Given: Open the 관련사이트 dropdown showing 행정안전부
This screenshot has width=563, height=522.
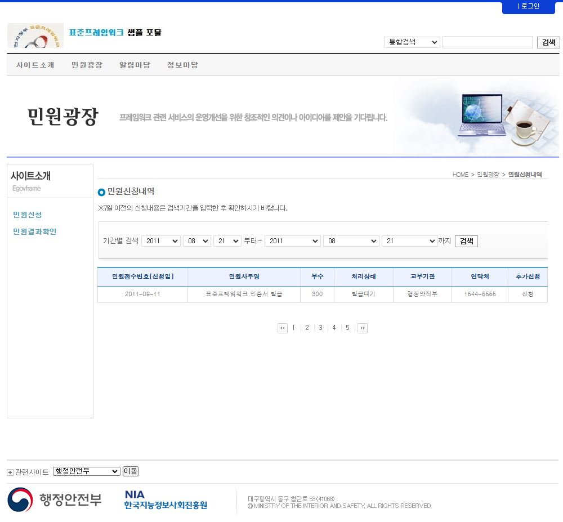Looking at the screenshot, I should (87, 471).
